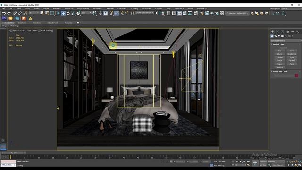This screenshot has height=170, width=302.
Task: Redo the action using the Redo arrow
Action: click(9, 13)
